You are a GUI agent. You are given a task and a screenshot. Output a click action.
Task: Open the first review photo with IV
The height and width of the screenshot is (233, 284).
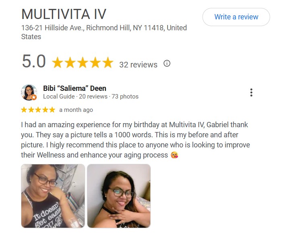tap(53, 196)
